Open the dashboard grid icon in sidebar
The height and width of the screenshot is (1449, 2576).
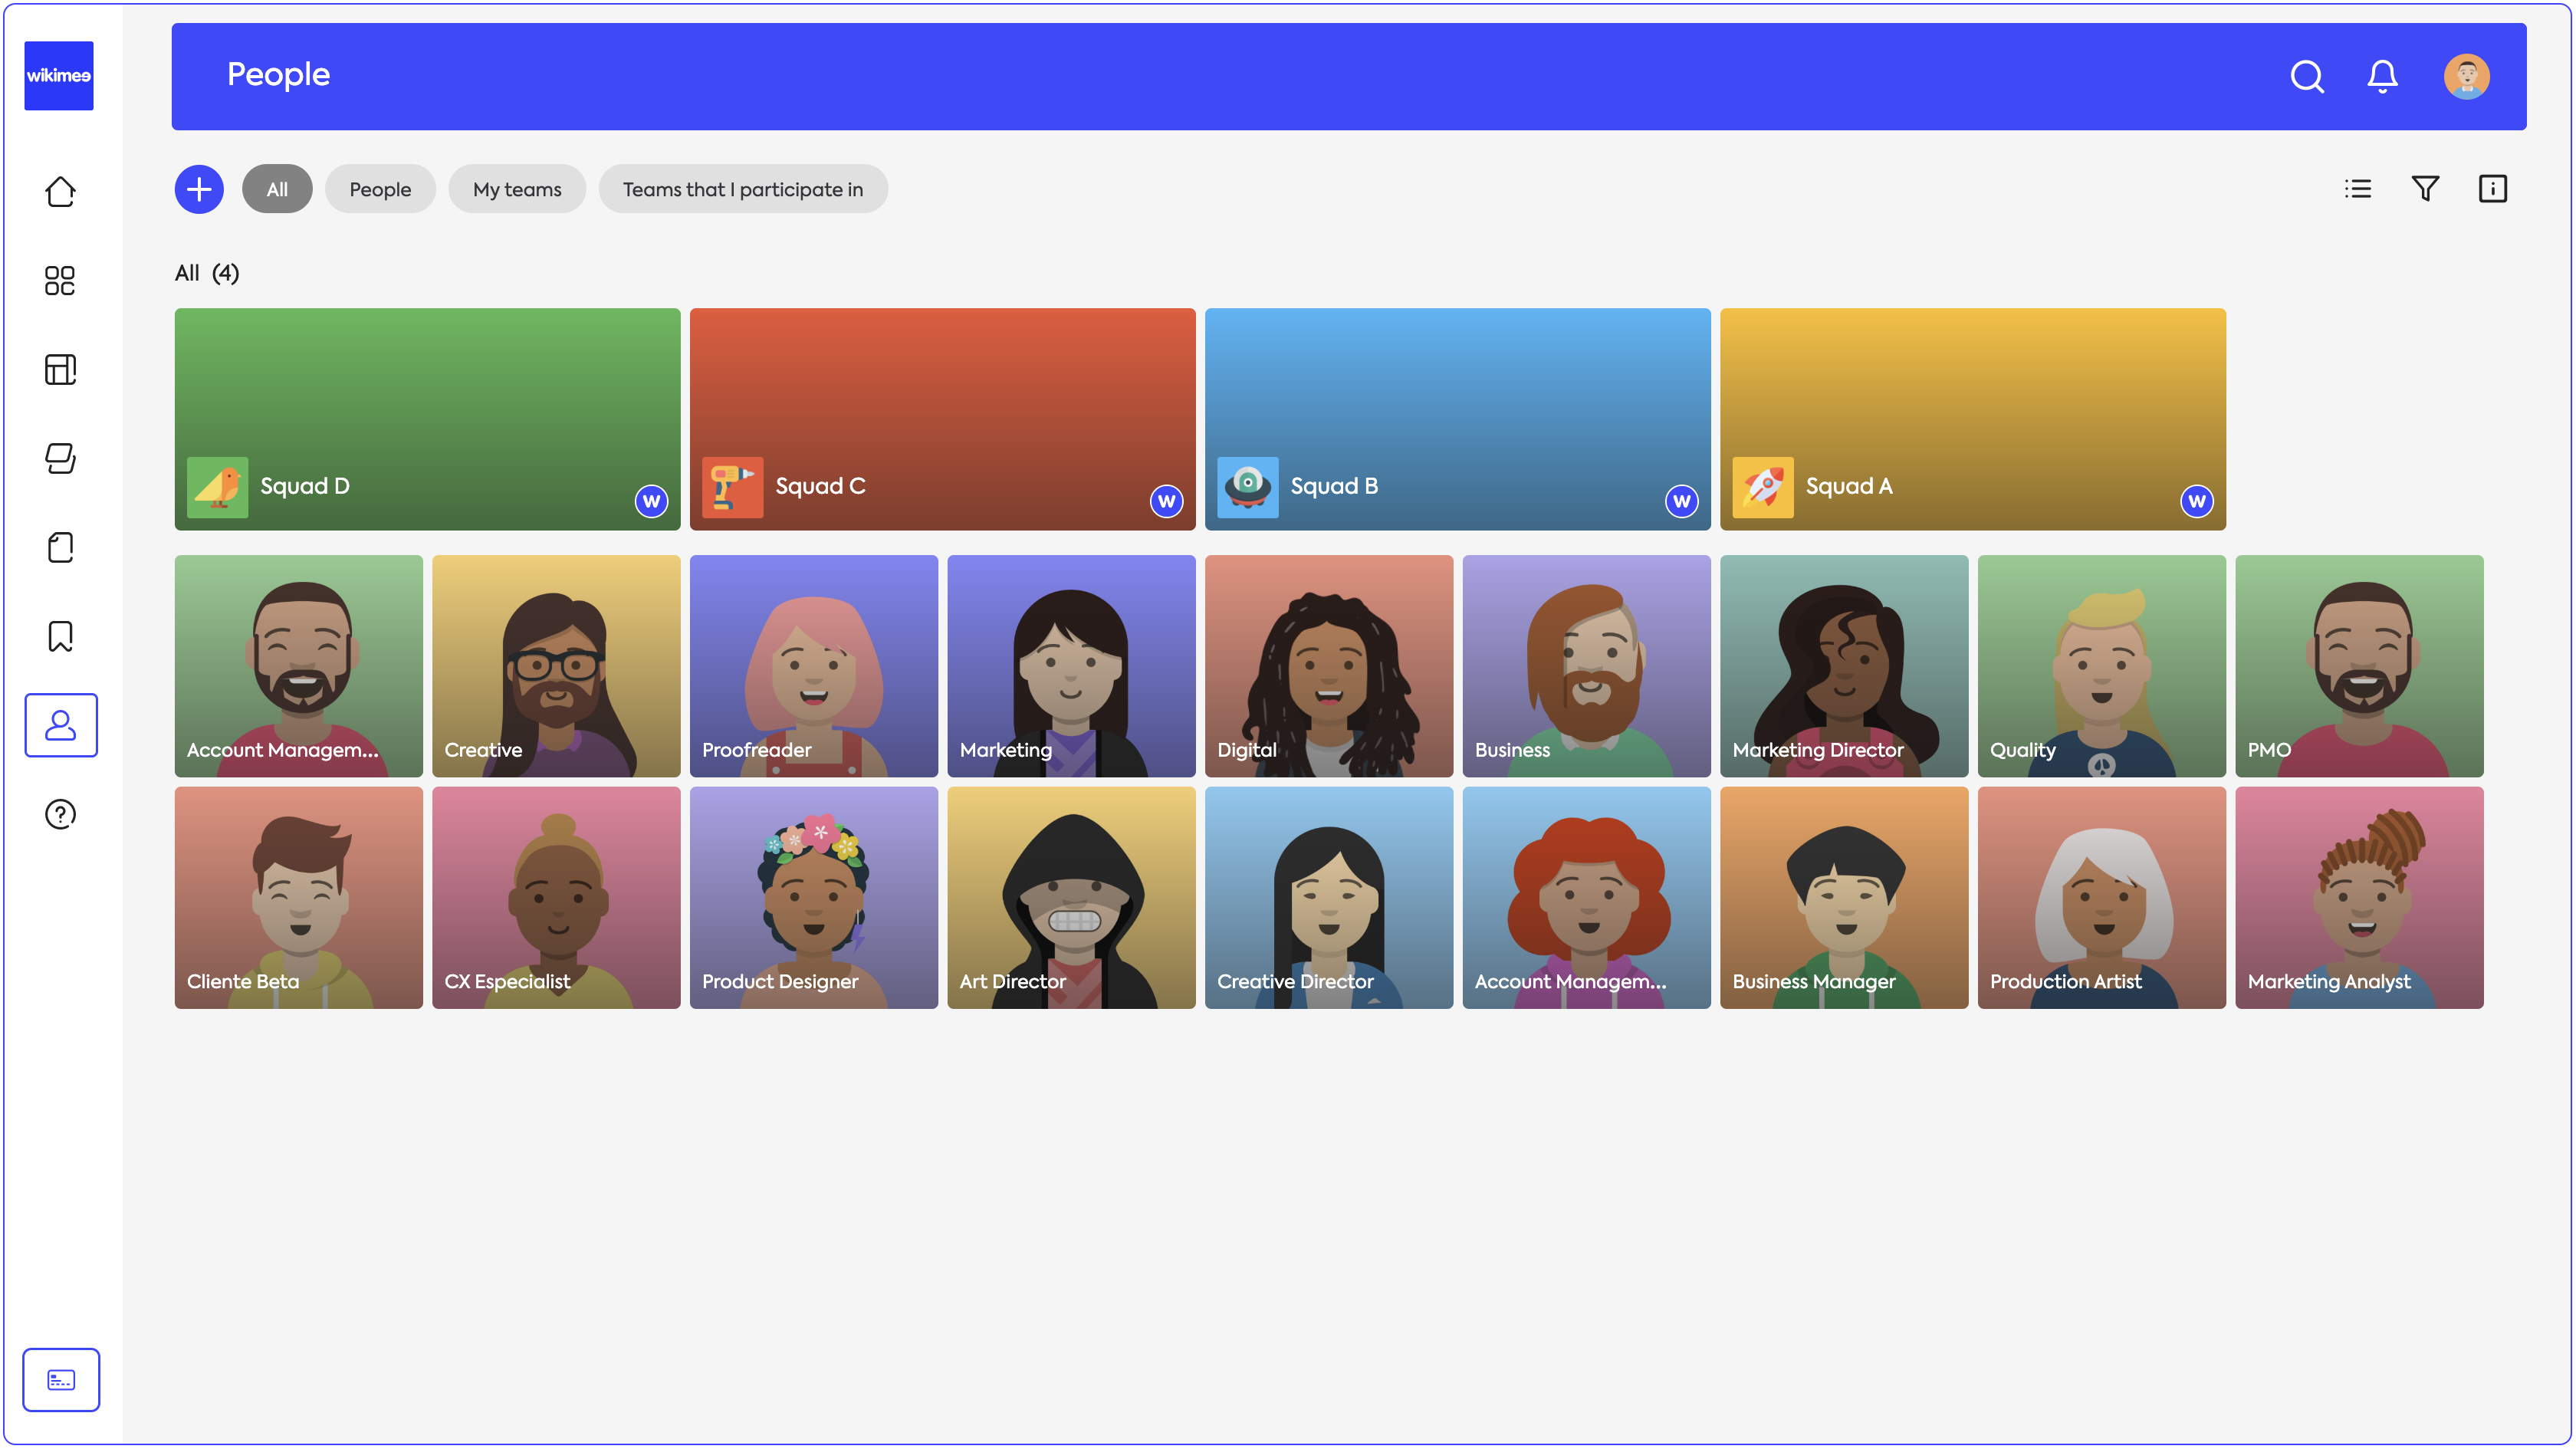[x=60, y=280]
